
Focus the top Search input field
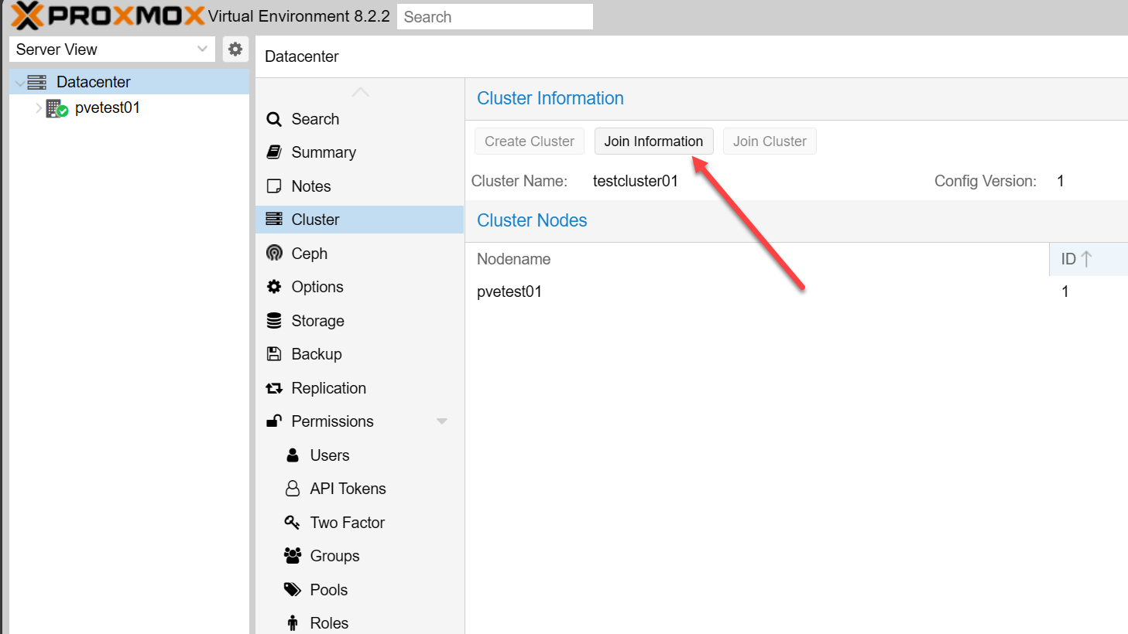495,17
